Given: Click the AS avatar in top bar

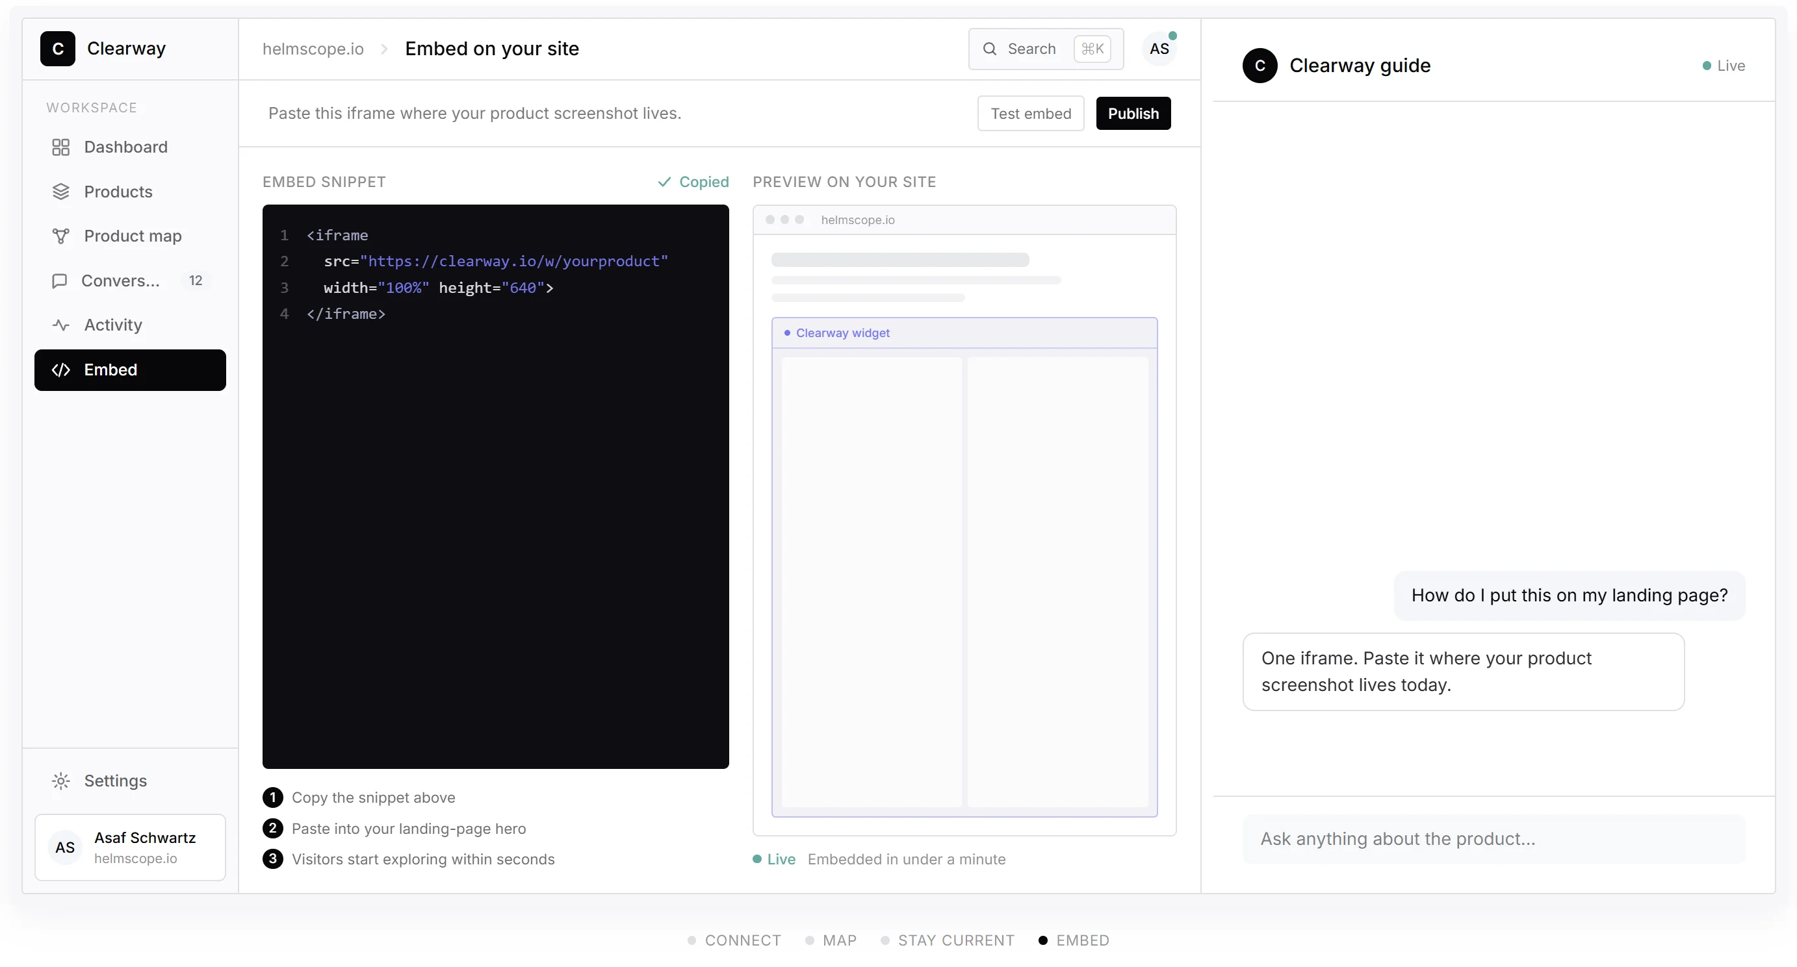Looking at the screenshot, I should tap(1159, 49).
